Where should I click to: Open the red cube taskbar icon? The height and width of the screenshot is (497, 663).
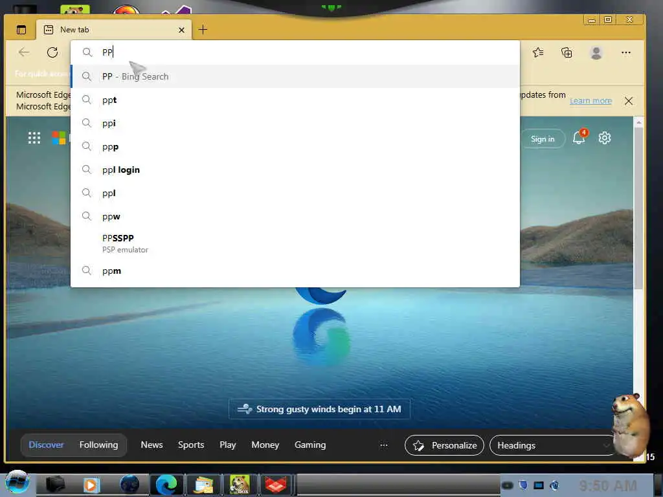coord(276,485)
